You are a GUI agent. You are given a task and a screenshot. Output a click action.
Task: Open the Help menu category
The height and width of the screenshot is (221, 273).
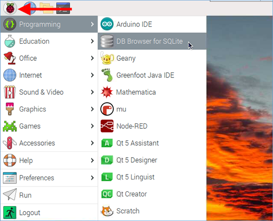click(x=49, y=160)
